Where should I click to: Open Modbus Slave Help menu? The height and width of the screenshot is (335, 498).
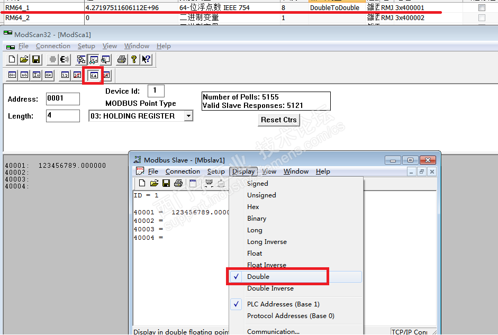point(323,171)
